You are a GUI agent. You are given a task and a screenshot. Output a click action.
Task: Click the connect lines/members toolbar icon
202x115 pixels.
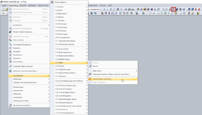(x=173, y=9)
